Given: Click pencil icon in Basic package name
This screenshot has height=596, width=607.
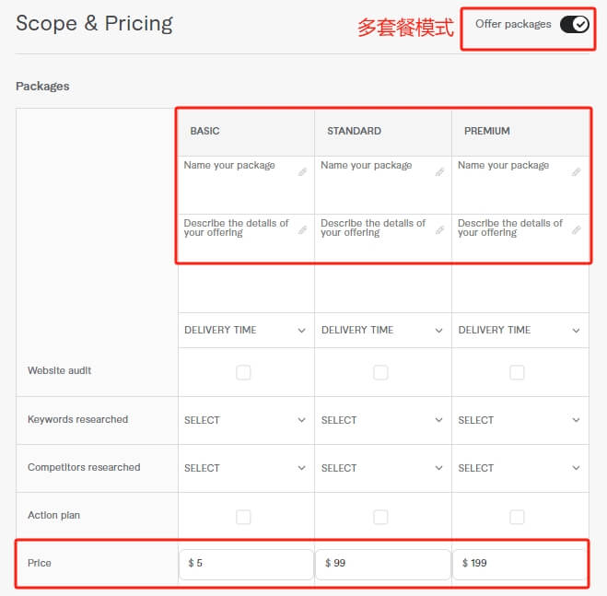Looking at the screenshot, I should click(302, 171).
